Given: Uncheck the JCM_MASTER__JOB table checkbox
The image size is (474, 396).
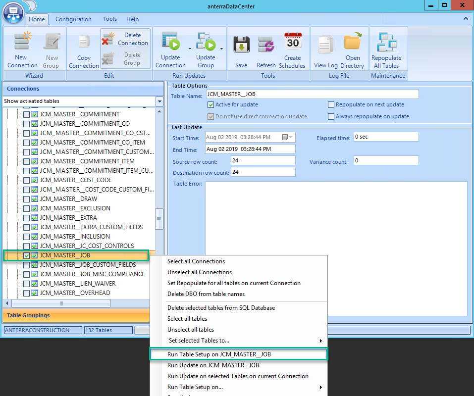Looking at the screenshot, I should coord(27,255).
